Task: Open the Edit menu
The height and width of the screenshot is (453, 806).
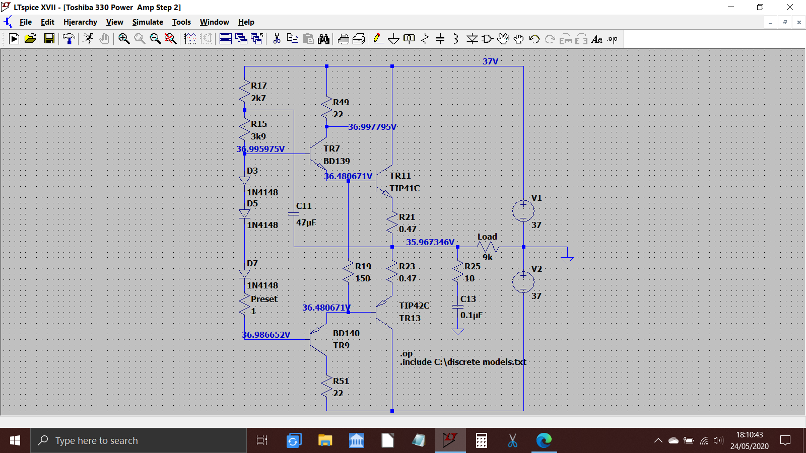Action: pyautogui.click(x=47, y=22)
